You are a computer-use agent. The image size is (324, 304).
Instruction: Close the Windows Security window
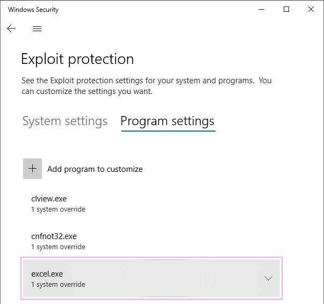(x=311, y=9)
